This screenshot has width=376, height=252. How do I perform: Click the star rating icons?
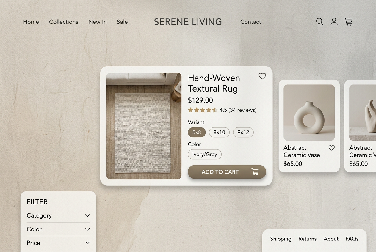coord(203,110)
